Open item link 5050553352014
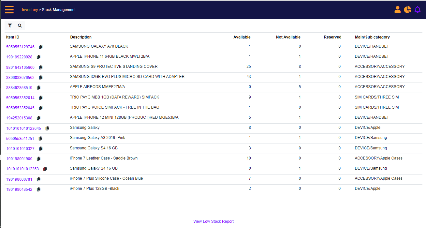This screenshot has height=228, width=426. pyautogui.click(x=20, y=98)
